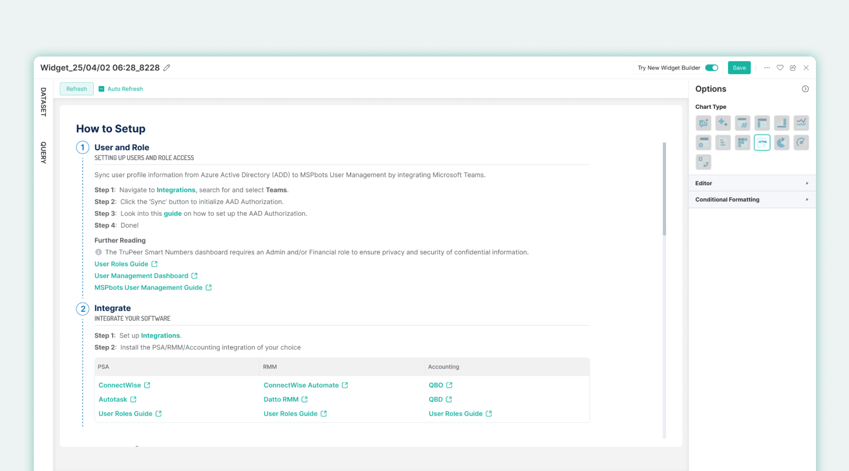Save the widget
The height and width of the screenshot is (471, 849).
[739, 68]
